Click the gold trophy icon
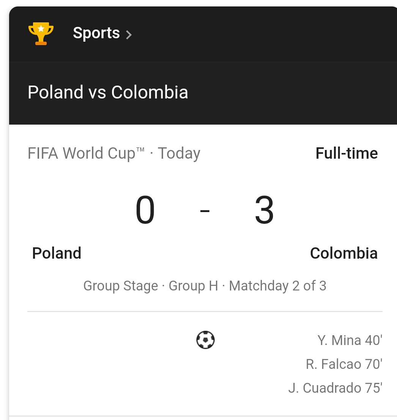Image resolution: width=397 pixels, height=420 pixels. [x=41, y=34]
